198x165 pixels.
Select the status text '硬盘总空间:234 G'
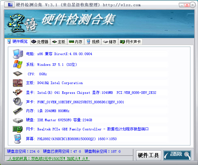coord(23,151)
